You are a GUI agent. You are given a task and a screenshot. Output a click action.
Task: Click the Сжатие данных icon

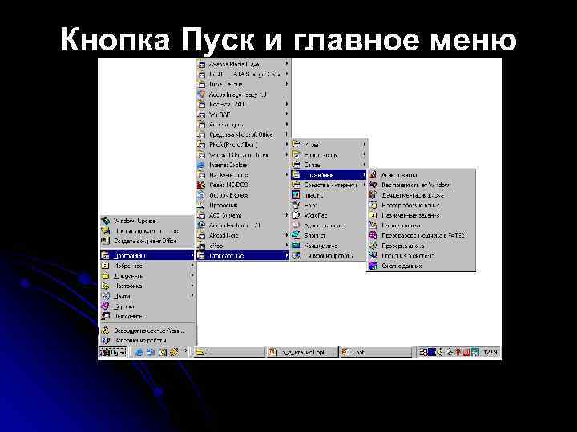373,266
